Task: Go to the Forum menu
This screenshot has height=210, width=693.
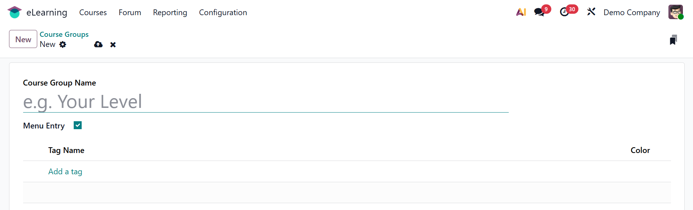Action: (130, 12)
